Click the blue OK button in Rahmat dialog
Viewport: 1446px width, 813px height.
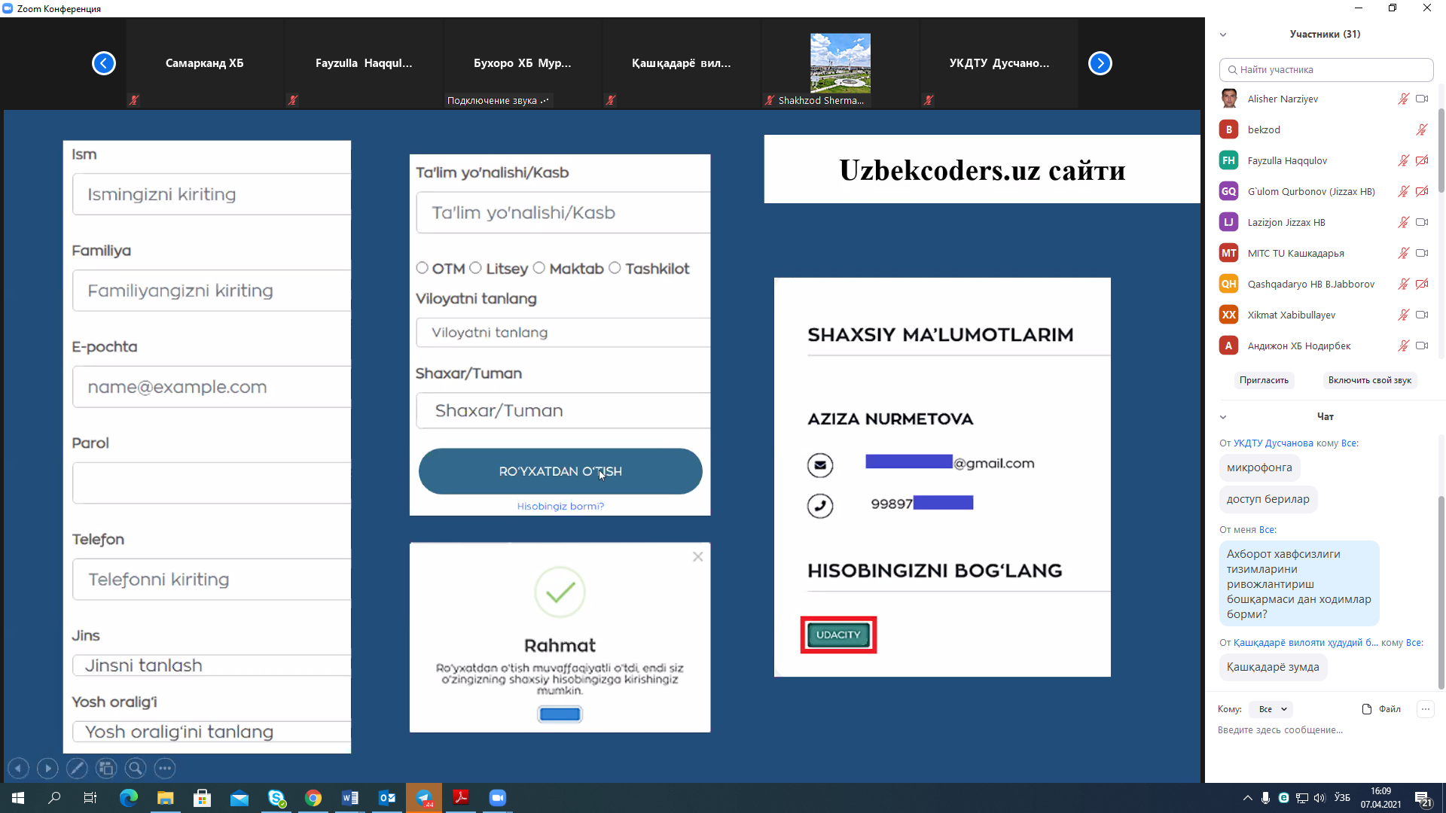[x=560, y=714]
